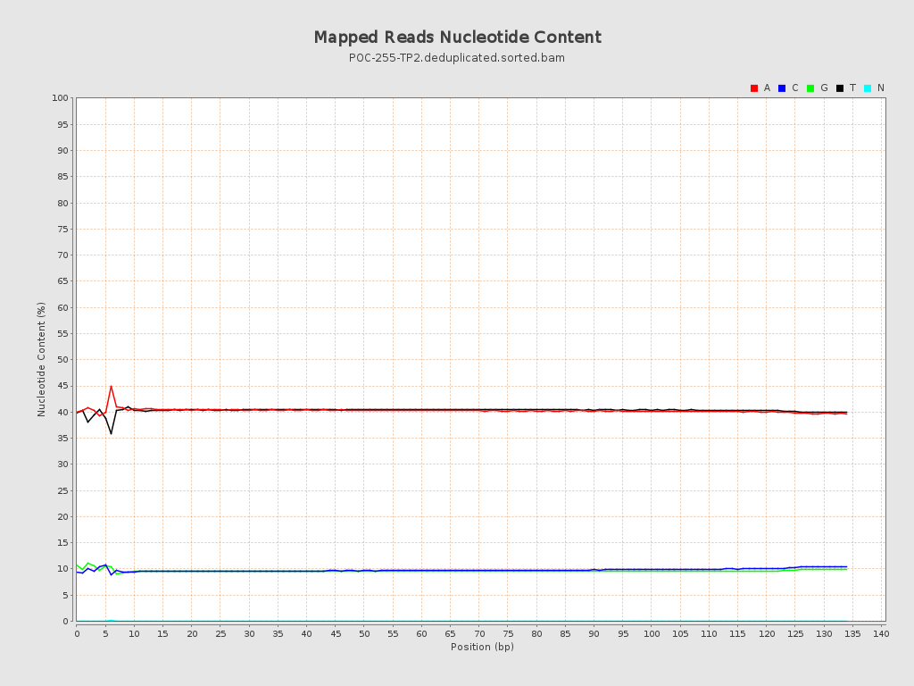
Task: Click the y-axis tick label 50
Action: click(63, 360)
